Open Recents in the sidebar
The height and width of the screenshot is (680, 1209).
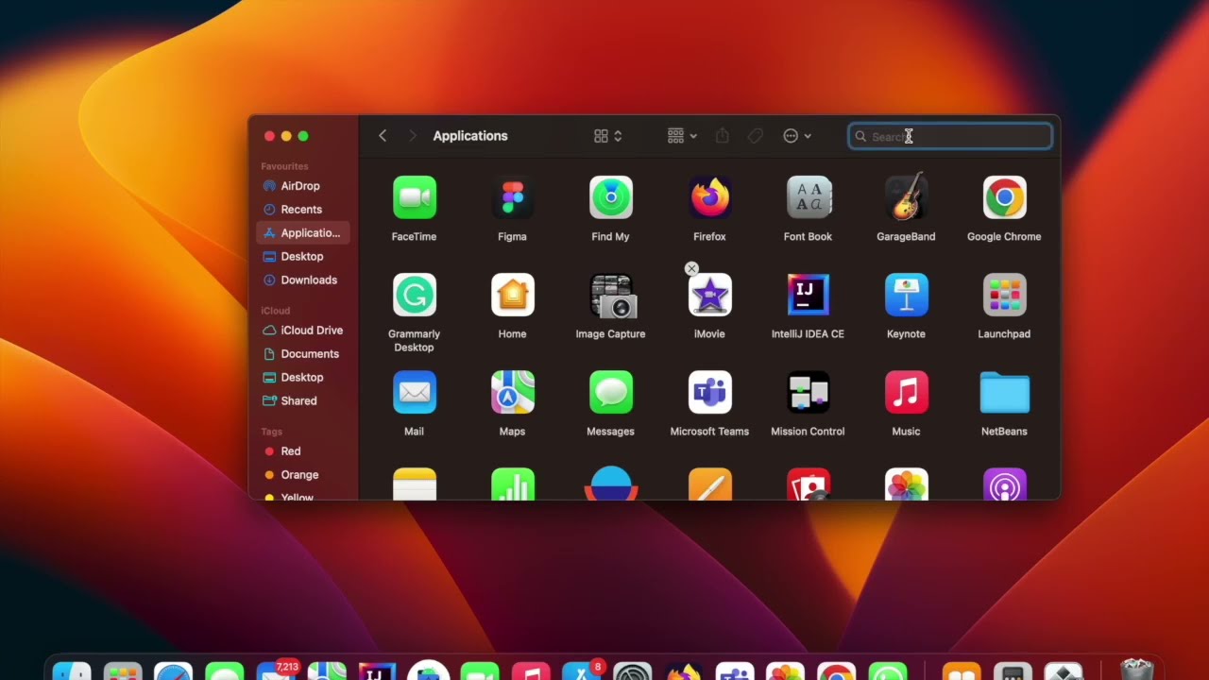tap(302, 210)
